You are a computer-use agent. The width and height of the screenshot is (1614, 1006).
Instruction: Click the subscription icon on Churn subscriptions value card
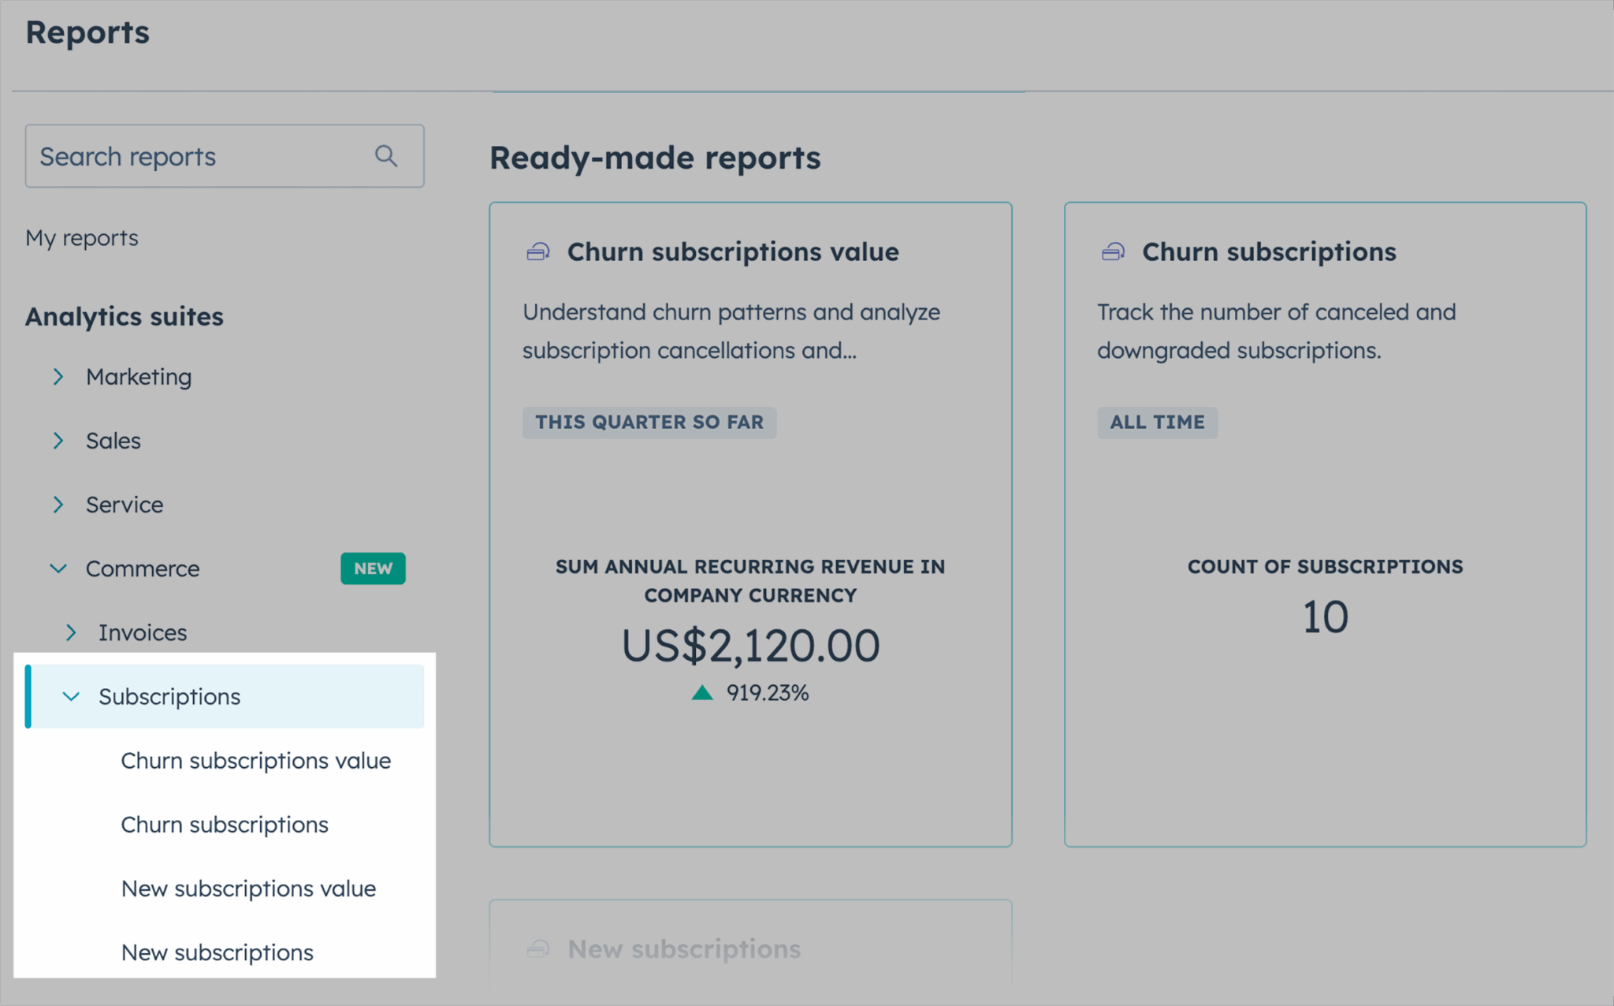[x=539, y=251]
